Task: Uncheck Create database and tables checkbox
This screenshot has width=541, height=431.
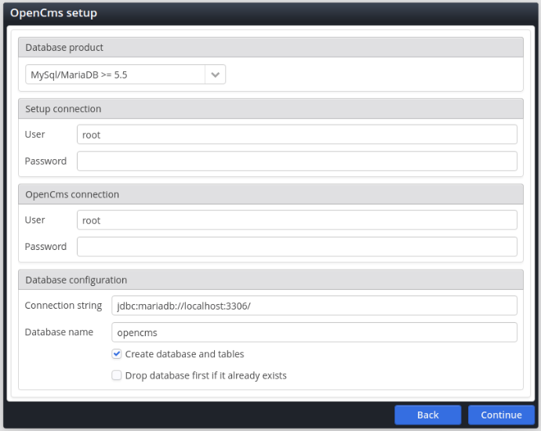Action: (117, 354)
